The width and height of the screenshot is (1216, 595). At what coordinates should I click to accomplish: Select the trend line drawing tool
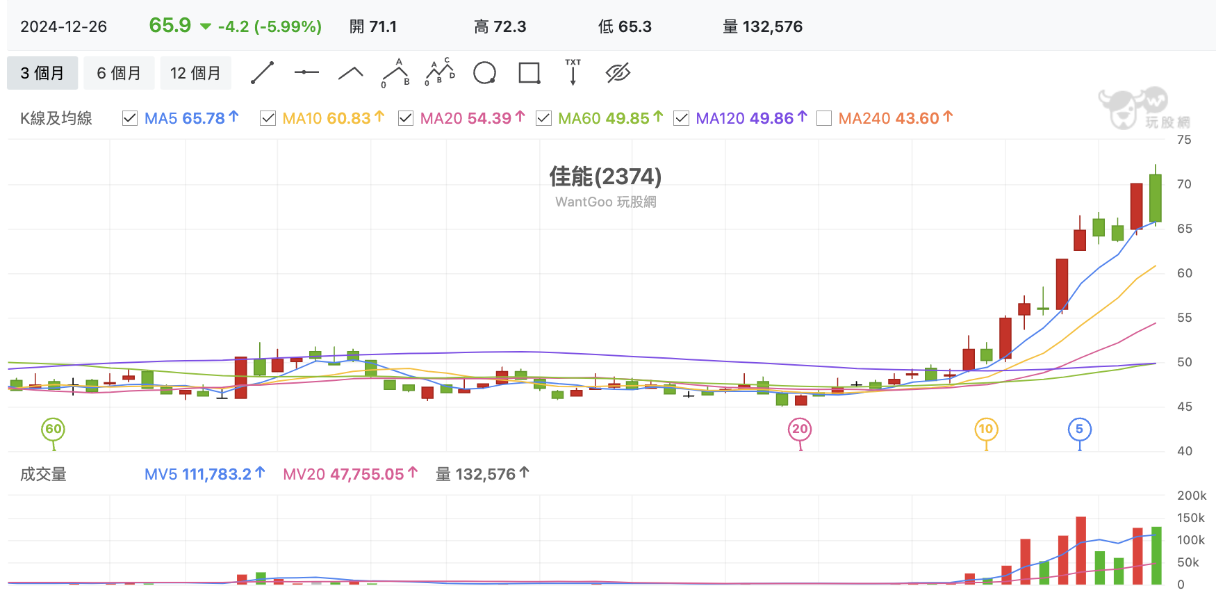click(262, 72)
